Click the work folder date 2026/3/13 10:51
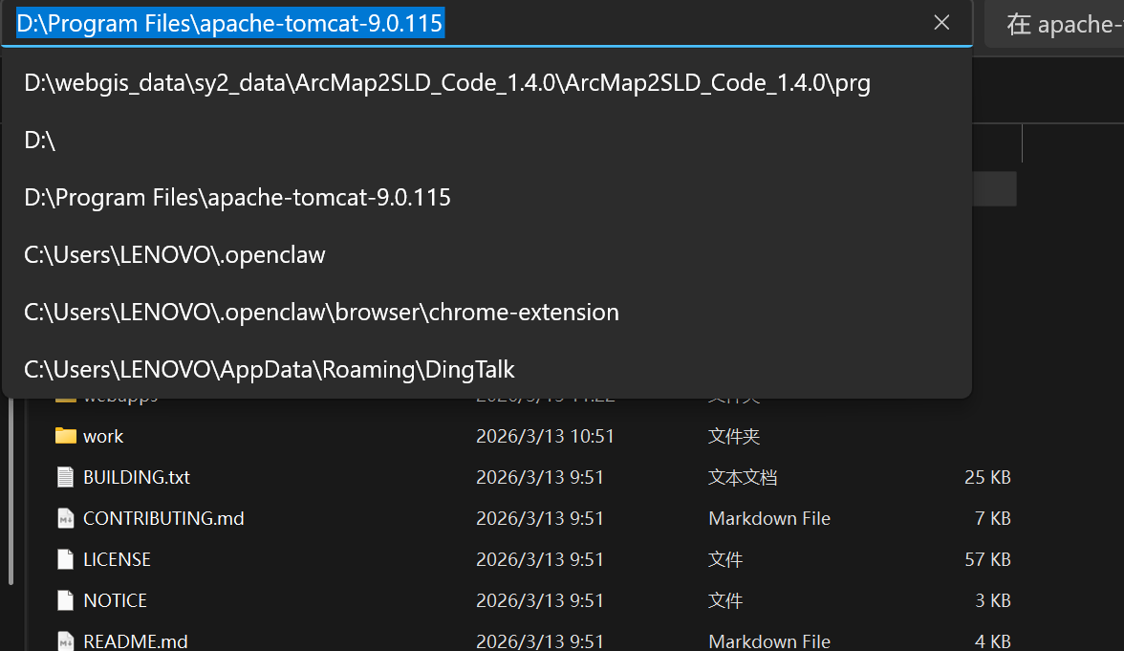Image resolution: width=1124 pixels, height=651 pixels. 545,437
